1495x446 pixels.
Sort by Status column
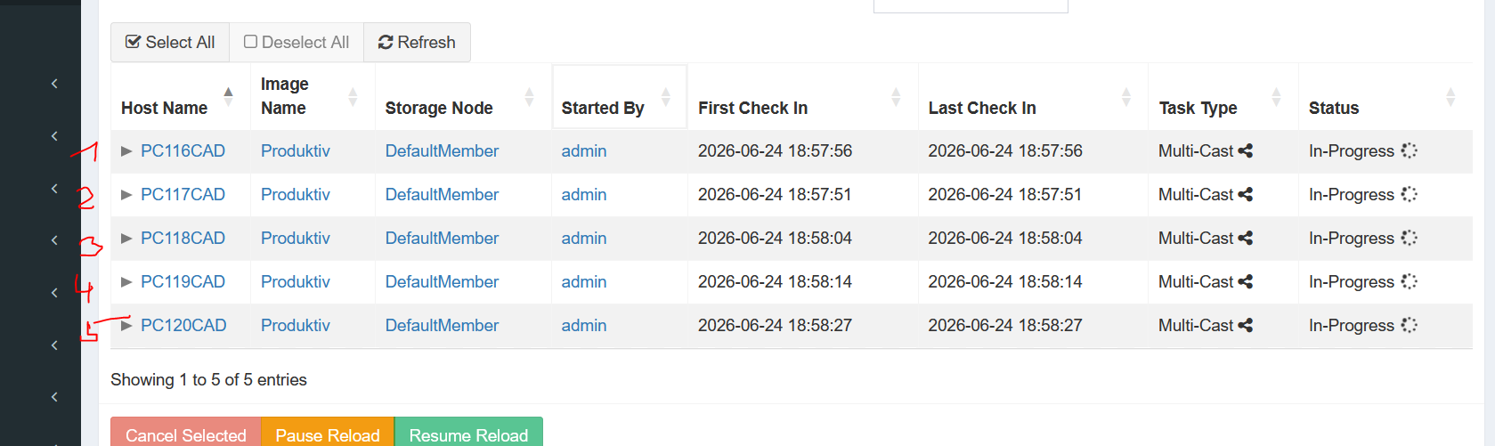[x=1385, y=96]
